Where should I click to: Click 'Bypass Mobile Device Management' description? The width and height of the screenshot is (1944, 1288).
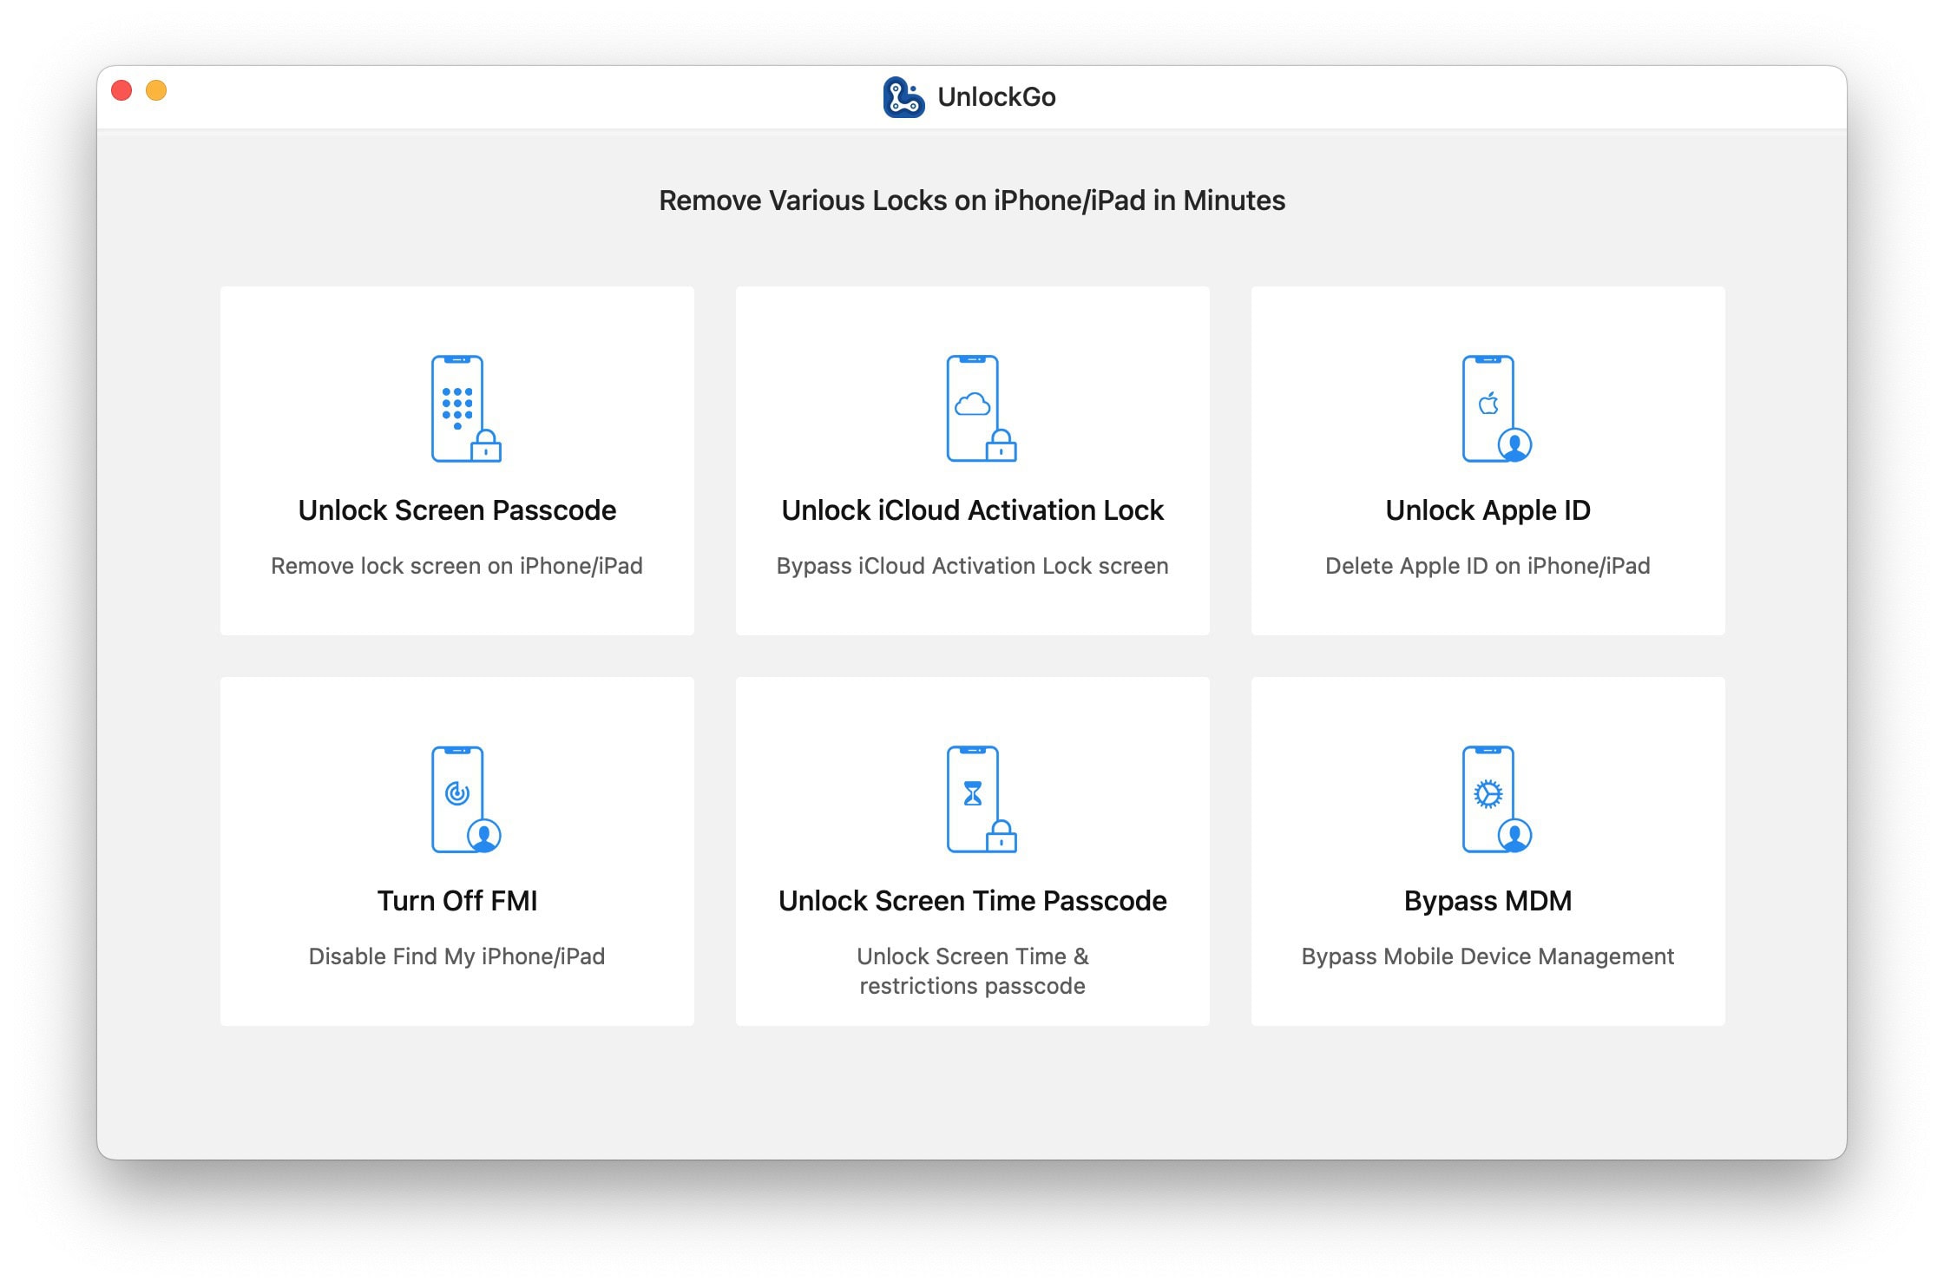1488,956
